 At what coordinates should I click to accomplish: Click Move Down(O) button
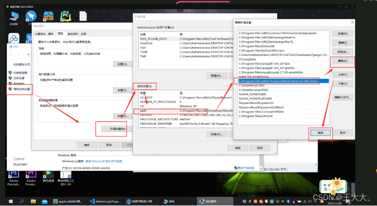(343, 83)
